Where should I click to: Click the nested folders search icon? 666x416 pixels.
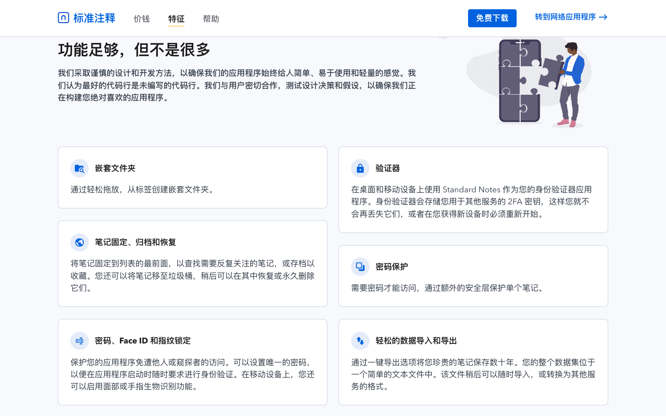pyautogui.click(x=80, y=168)
